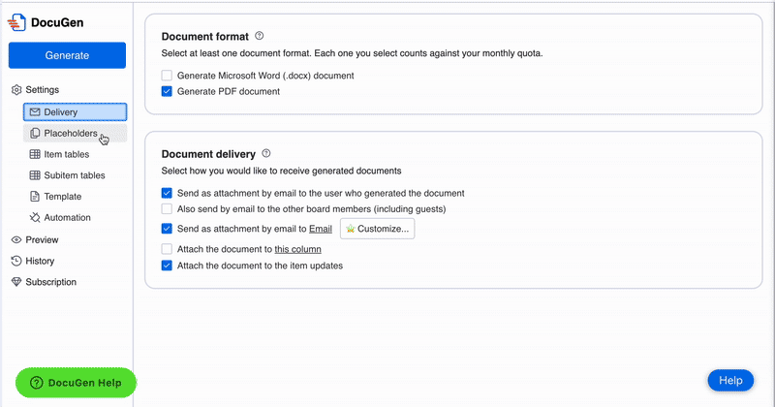Enable sending to other board members
The height and width of the screenshot is (407, 775).
168,208
